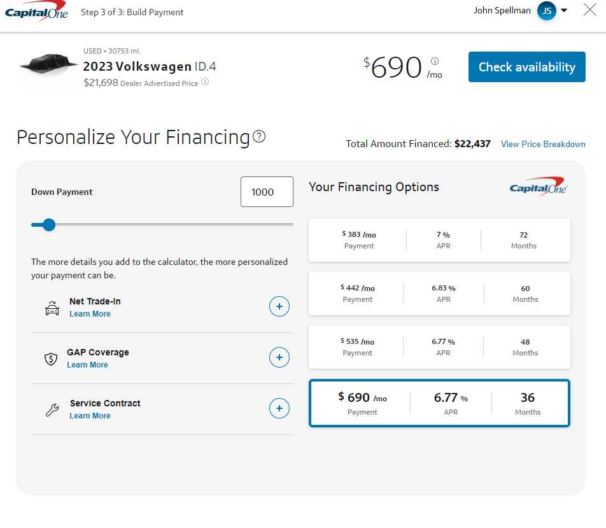This screenshot has width=606, height=528.
Task: Expand Net Trade-In with plus button
Action: tap(279, 307)
